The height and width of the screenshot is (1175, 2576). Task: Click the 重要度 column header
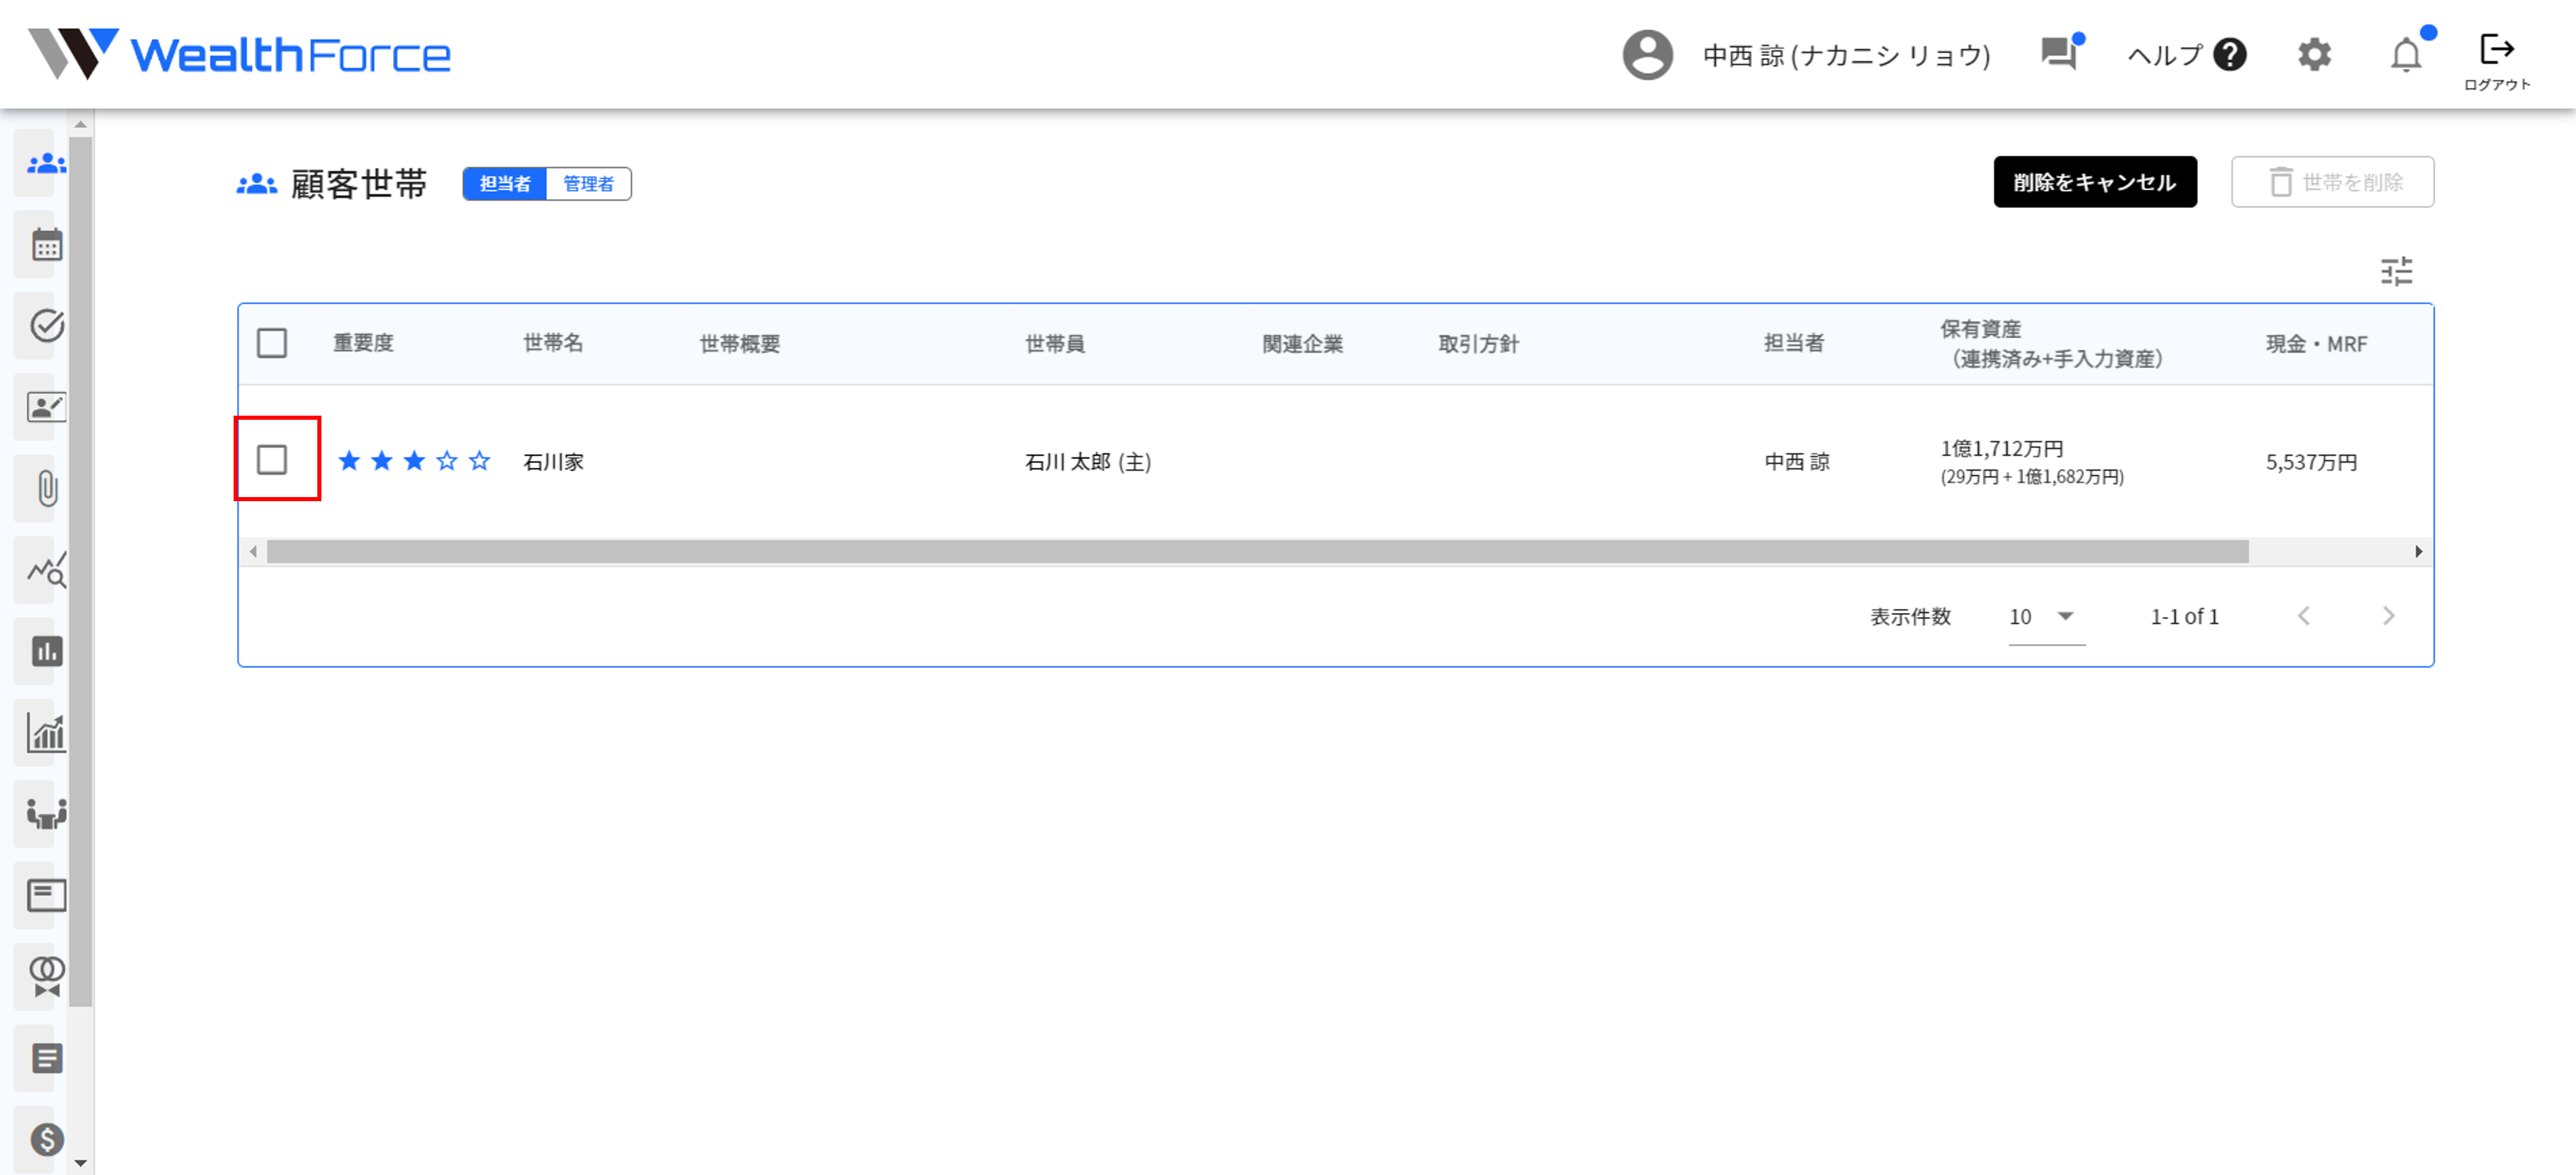(x=363, y=343)
